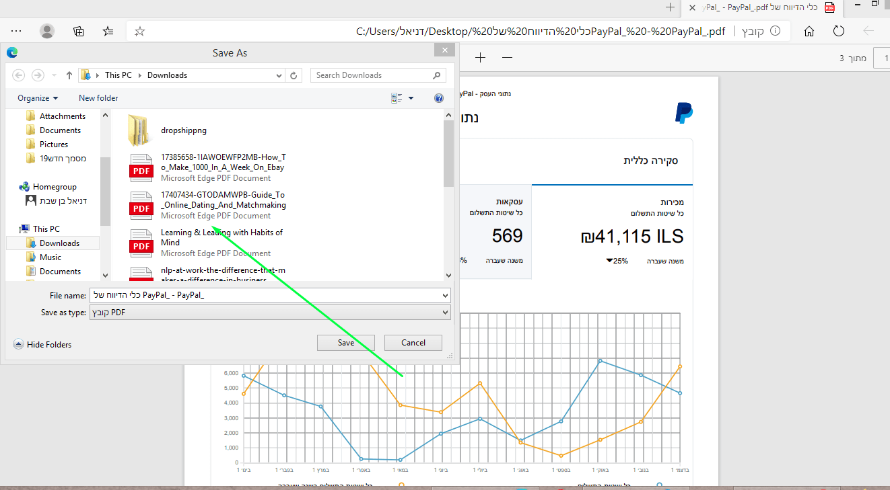Go forward in Save As dialog navigation

[x=38, y=75]
